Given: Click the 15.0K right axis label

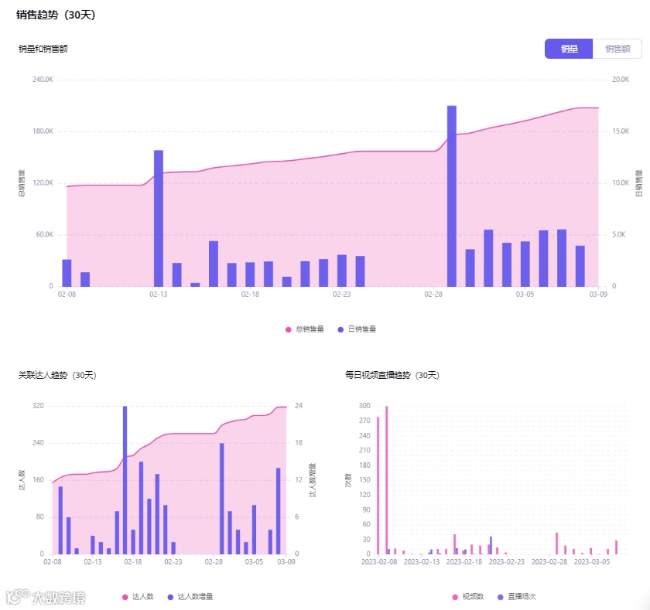Looking at the screenshot, I should tap(621, 131).
